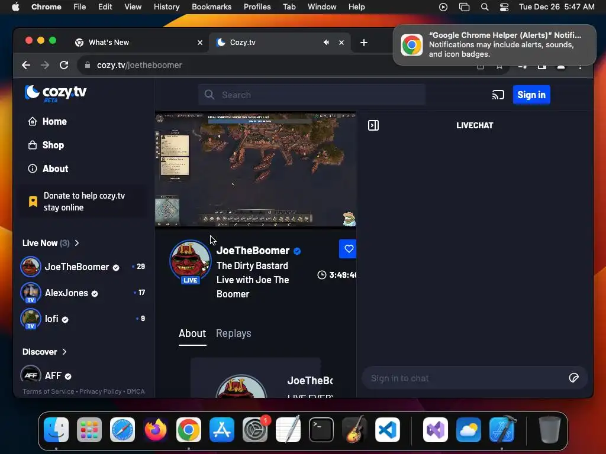Open the Apple menu
The image size is (606, 454).
(x=15, y=7)
